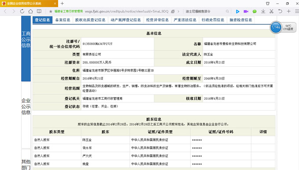Open the green WeChat chat icon
Image resolution: width=299 pixels, height=170 pixels.
click(x=255, y=11)
